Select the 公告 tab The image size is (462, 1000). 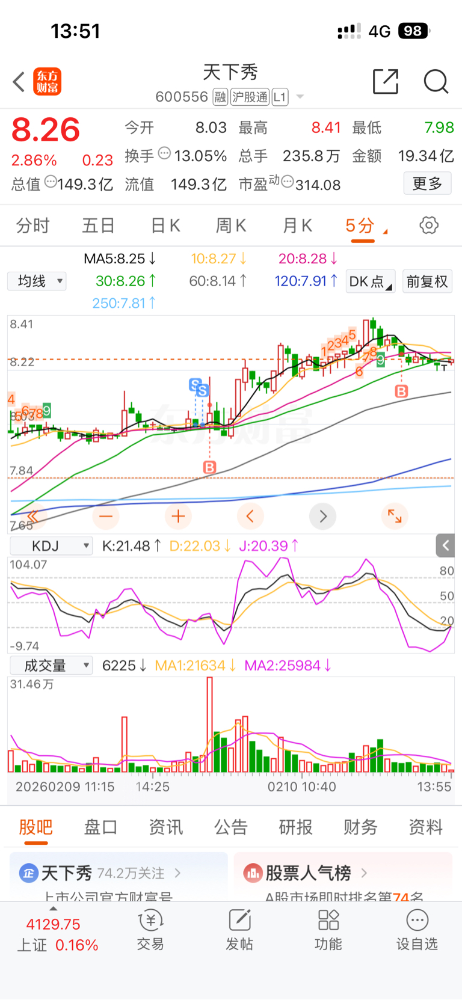pos(230,827)
